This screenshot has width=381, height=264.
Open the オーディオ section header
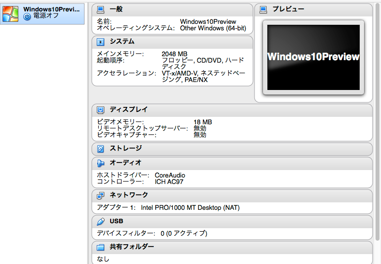tap(232, 164)
